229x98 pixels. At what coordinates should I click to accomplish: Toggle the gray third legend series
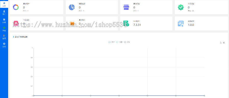click(x=127, y=42)
